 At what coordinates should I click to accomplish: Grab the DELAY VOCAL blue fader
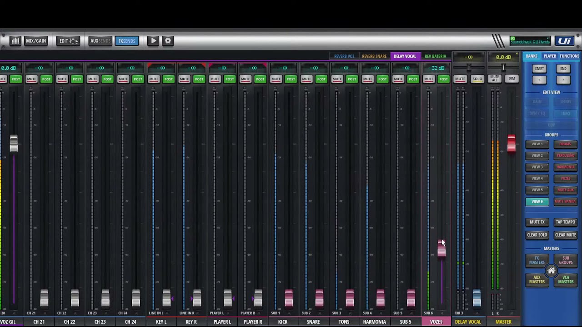click(x=477, y=297)
